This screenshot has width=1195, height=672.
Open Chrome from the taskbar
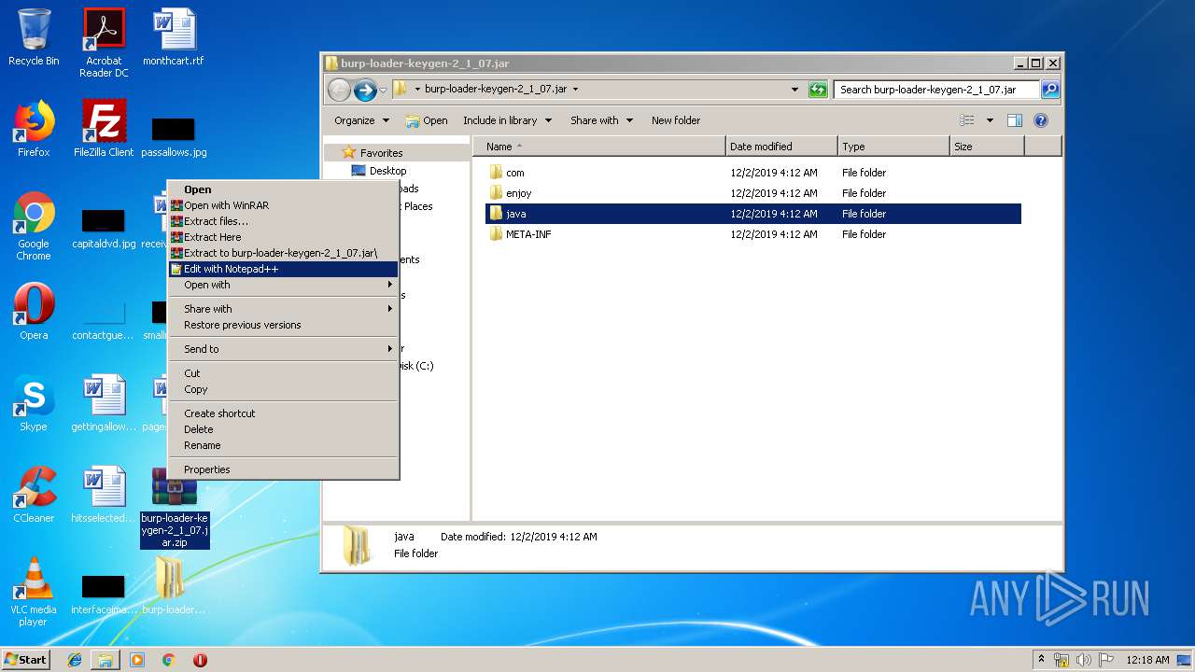168,660
